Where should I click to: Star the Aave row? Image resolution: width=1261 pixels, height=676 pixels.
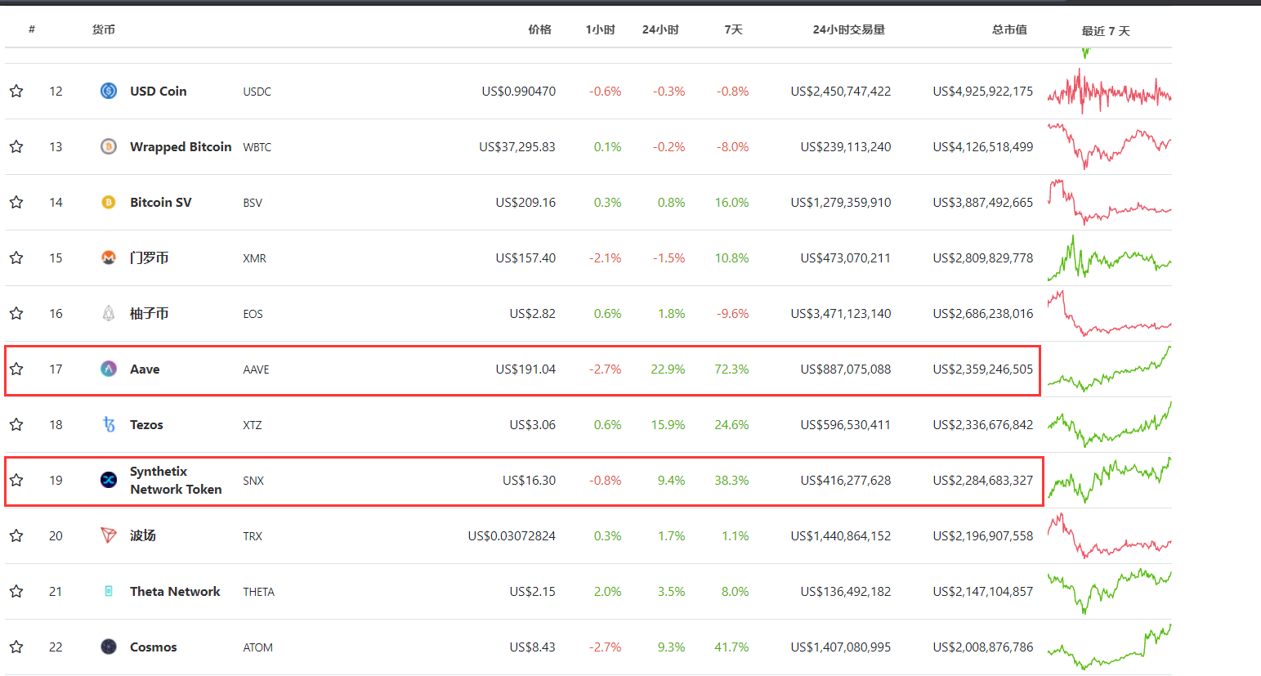coord(16,369)
